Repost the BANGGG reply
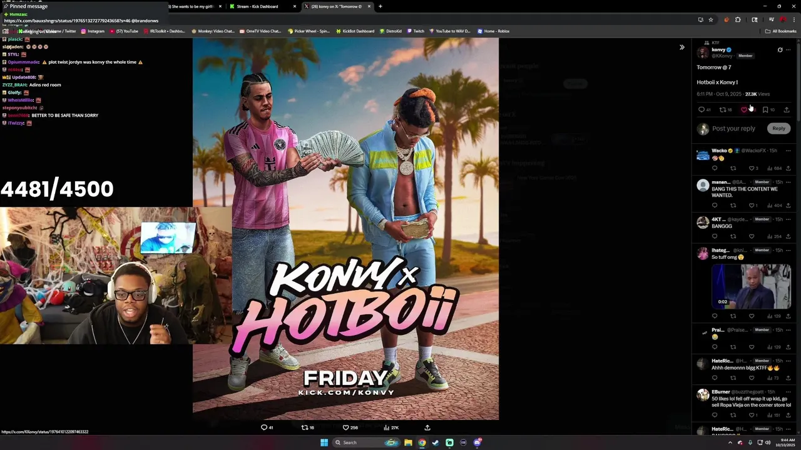 [733, 236]
